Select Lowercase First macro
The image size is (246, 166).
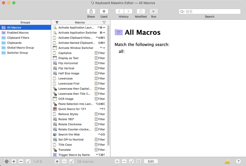coord(79,83)
